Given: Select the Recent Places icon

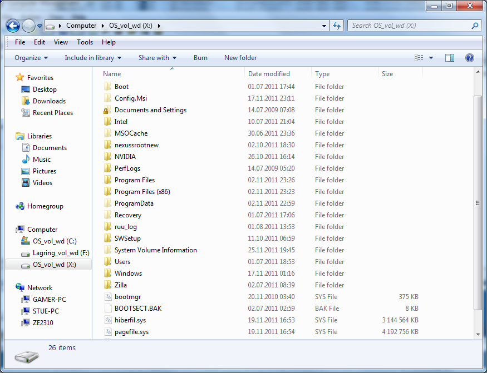Looking at the screenshot, I should tap(26, 113).
